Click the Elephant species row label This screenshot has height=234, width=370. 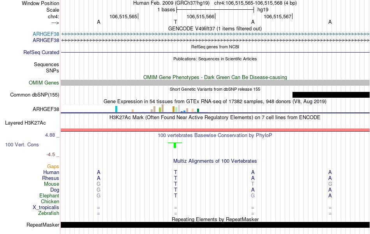click(x=49, y=196)
